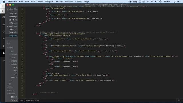Click the back arrow in the browser window behind
Screen dimensions: 183x103
[x=3, y=11]
